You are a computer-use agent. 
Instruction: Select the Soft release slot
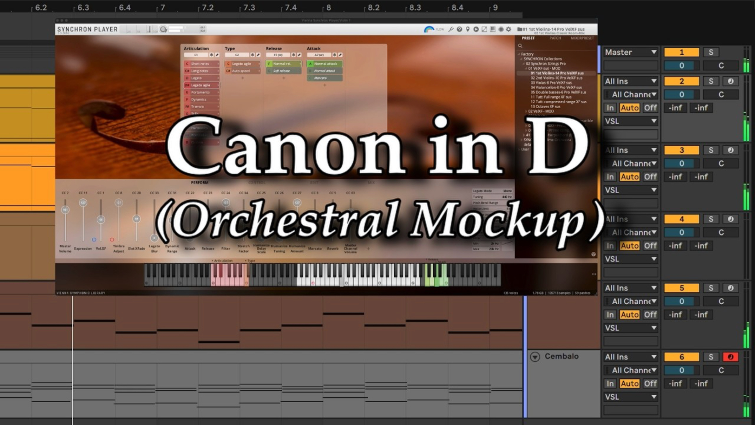point(284,71)
